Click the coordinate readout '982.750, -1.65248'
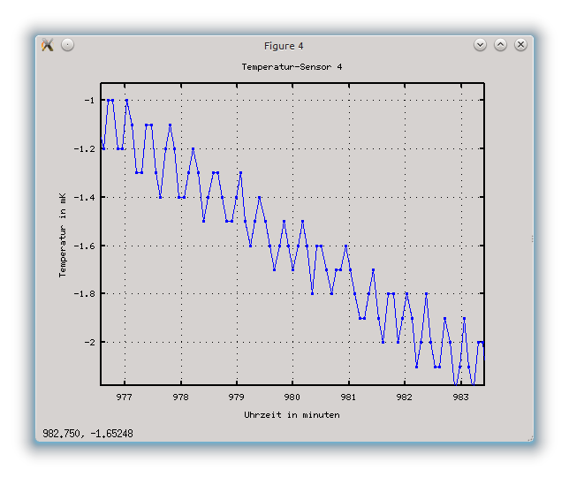This screenshot has height=477, width=569. [x=87, y=434]
